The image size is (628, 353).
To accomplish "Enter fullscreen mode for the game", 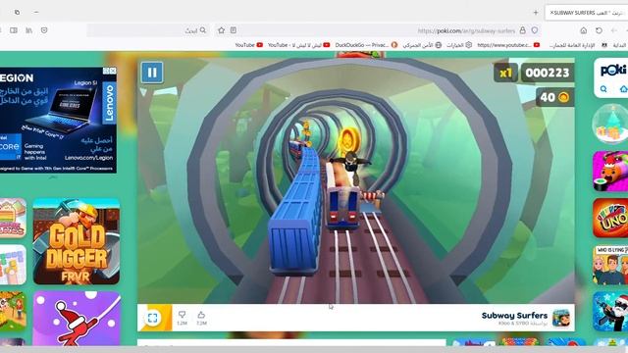I will click(x=153, y=318).
